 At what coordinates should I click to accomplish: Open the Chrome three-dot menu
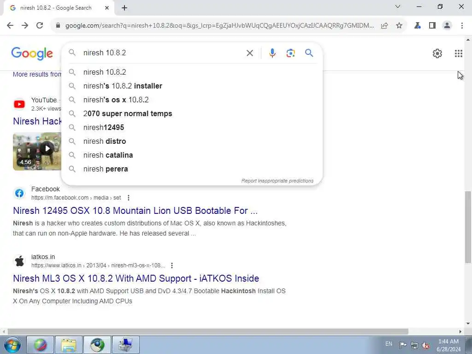click(462, 26)
